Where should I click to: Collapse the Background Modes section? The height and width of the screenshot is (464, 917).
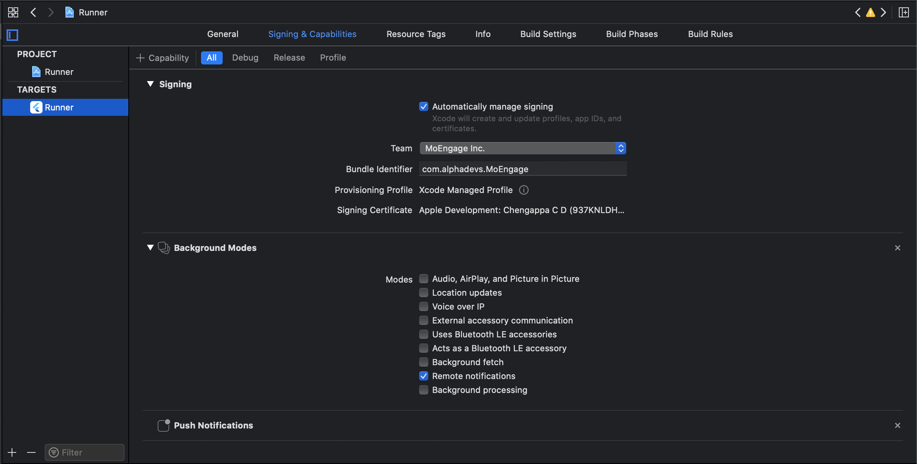click(150, 247)
